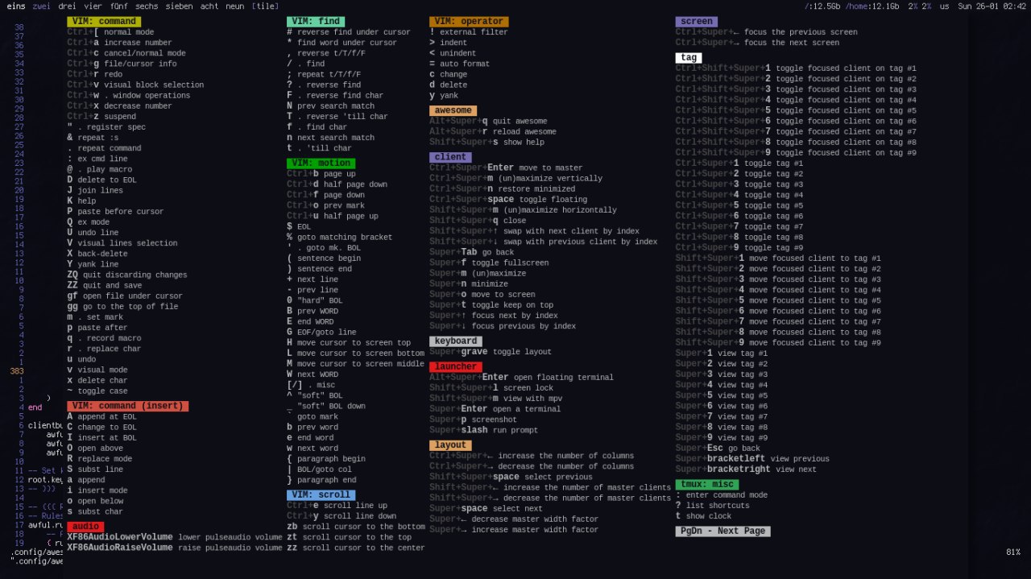Click the 'VIM: command (insert)' group header

(127, 406)
